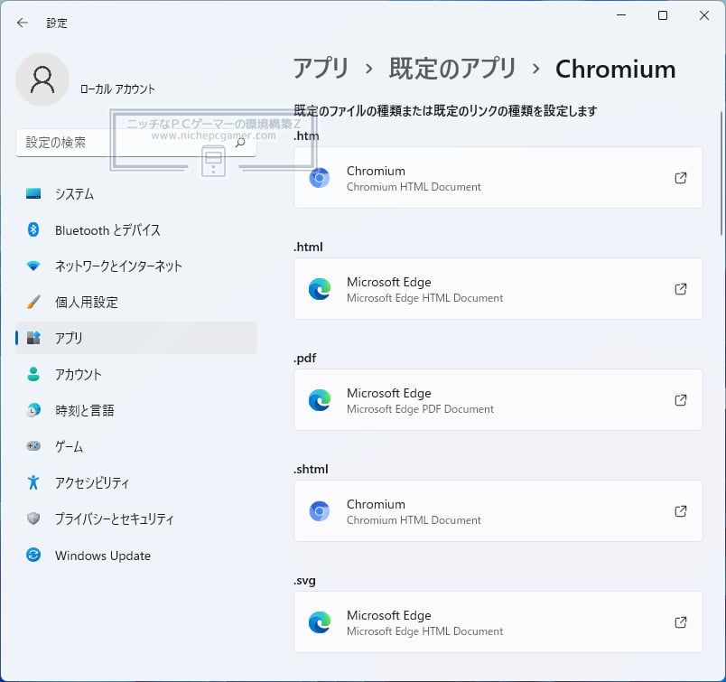The height and width of the screenshot is (682, 726).
Task: Click the search magnifier icon
Action: tap(240, 142)
